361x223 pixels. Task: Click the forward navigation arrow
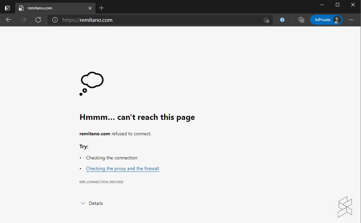click(23, 20)
